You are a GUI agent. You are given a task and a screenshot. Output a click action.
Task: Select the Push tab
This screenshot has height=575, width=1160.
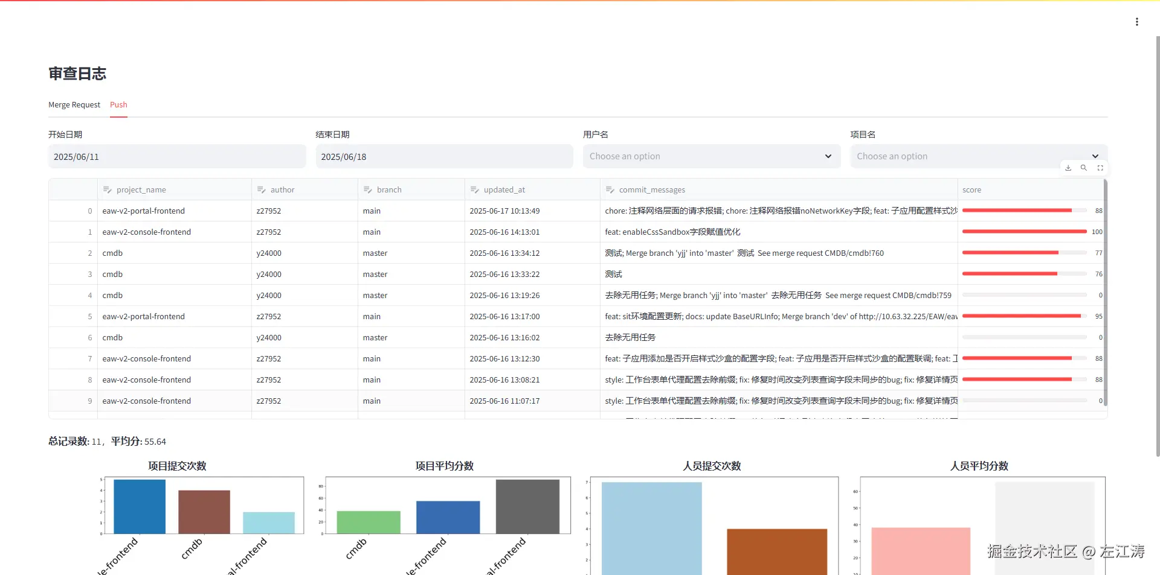118,104
